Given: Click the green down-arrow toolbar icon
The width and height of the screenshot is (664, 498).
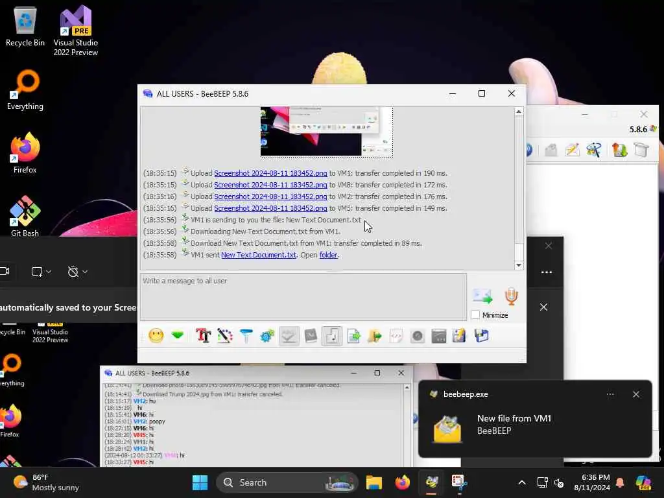Looking at the screenshot, I should (178, 337).
